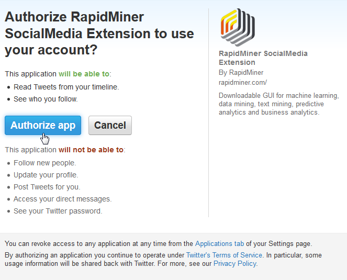Click the 'Access your direct messages' item
Screen dimensions: 347x280
click(62, 199)
